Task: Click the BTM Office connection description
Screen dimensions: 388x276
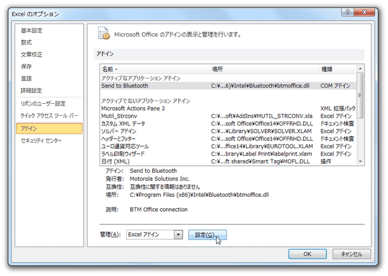Action: (x=158, y=210)
